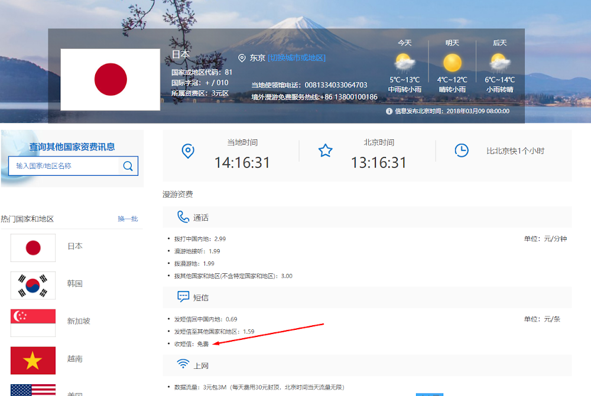Image resolution: width=591 pixels, height=396 pixels.
Task: Select the Vietnam flag thumbnail
Action: 33,361
